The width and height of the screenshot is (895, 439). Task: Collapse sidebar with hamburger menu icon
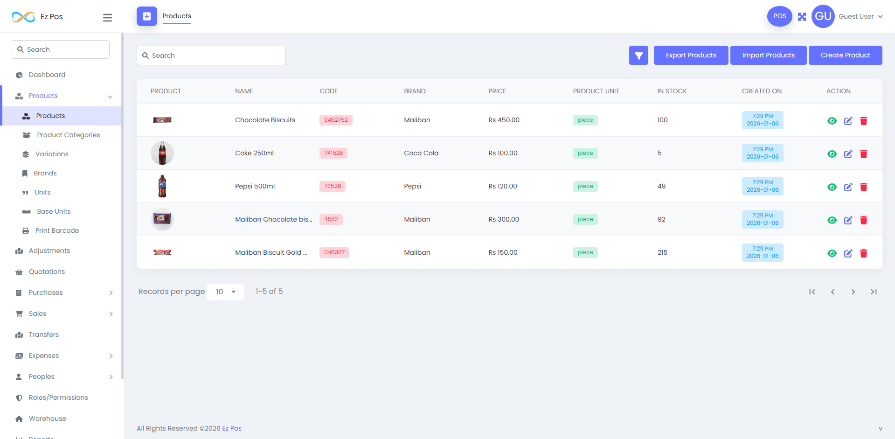pyautogui.click(x=107, y=18)
